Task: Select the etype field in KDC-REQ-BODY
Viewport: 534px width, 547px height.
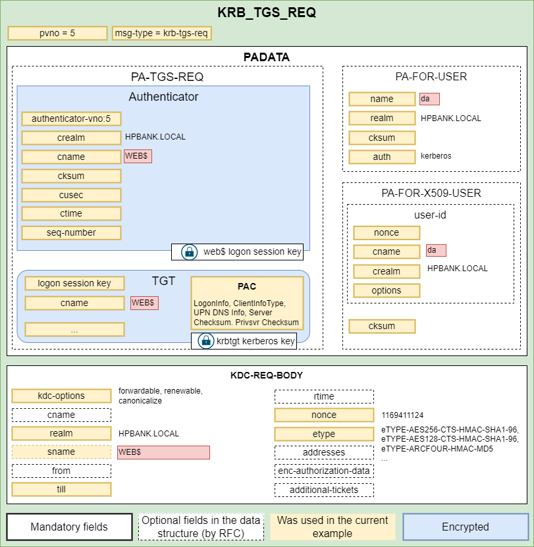Action: tap(324, 434)
